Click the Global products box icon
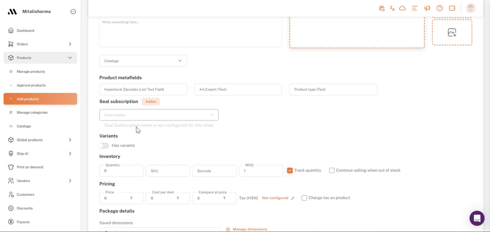This screenshot has height=232, width=490. pos(11,140)
